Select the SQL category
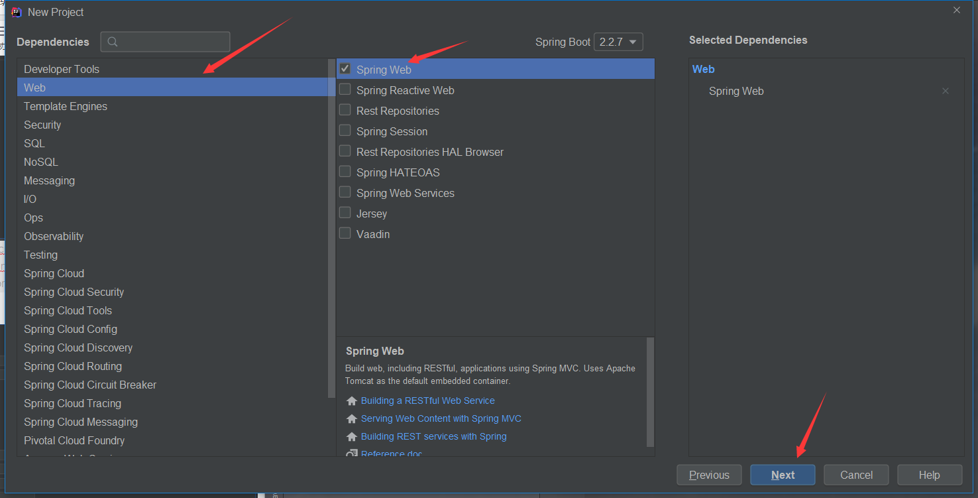978x498 pixels. (172, 143)
